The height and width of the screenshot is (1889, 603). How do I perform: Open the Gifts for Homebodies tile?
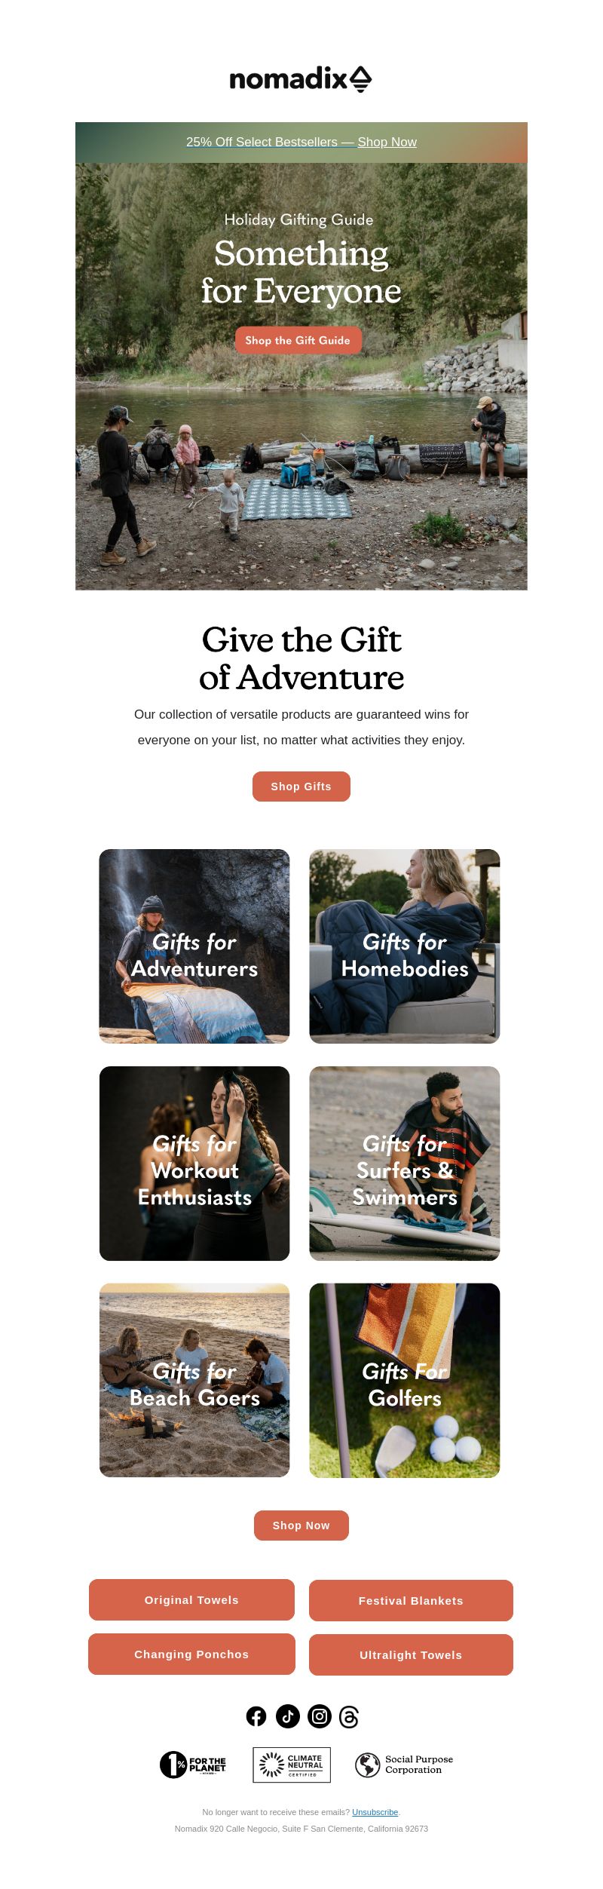pyautogui.click(x=405, y=946)
